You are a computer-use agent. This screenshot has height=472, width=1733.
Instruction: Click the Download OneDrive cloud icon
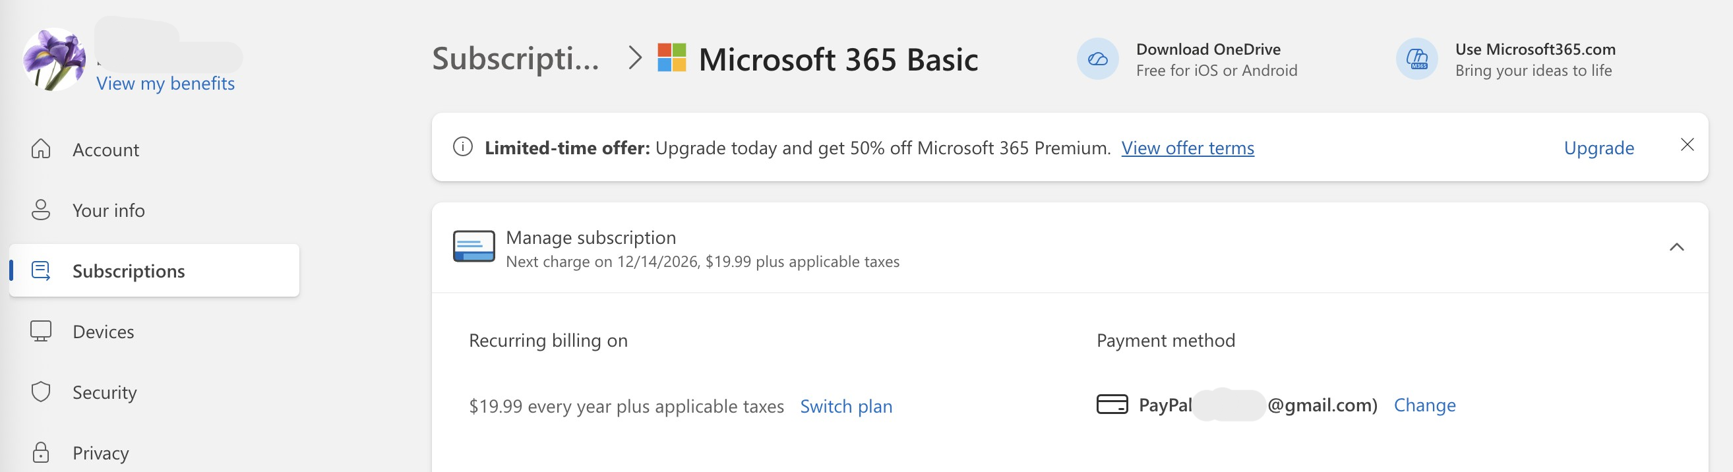tap(1097, 59)
